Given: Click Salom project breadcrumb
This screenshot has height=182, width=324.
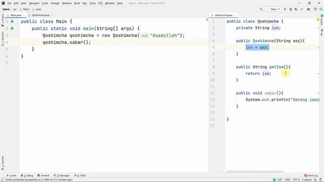Looking at the screenshot, I should [6, 9].
